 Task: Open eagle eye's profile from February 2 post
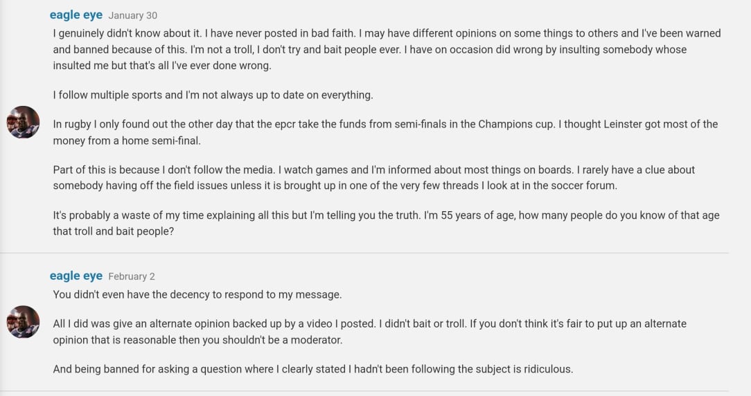click(76, 276)
